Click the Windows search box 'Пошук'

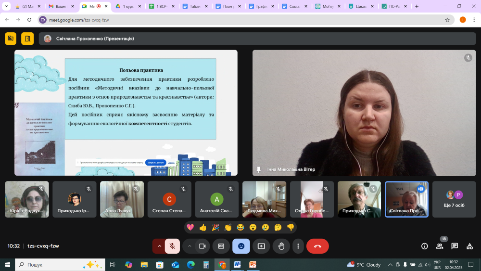pyautogui.click(x=60, y=265)
